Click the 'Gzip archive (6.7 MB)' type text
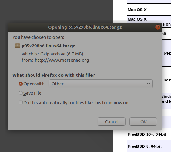The image size is (171, 152). 62,54
